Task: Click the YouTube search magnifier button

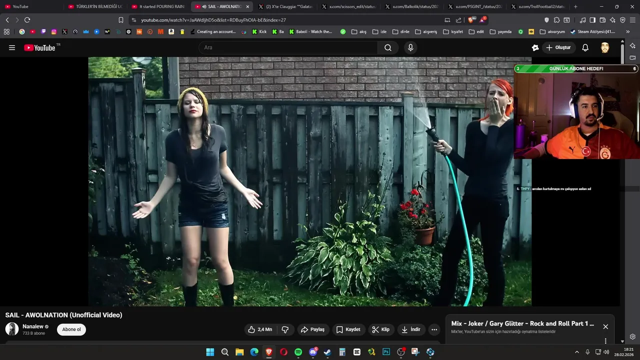Action: pyautogui.click(x=388, y=47)
